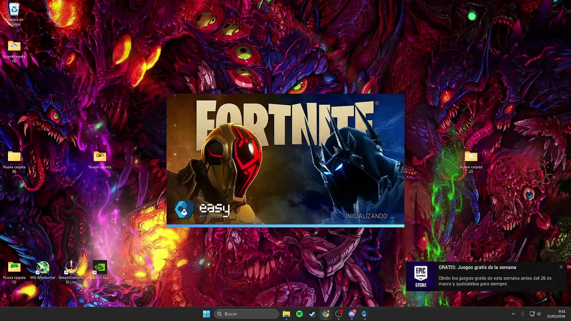The height and width of the screenshot is (321, 571).
Task: Open File Explorer from the taskbar
Action: (x=286, y=314)
